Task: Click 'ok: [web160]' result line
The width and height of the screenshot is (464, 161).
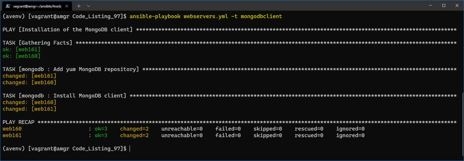Action: point(22,56)
